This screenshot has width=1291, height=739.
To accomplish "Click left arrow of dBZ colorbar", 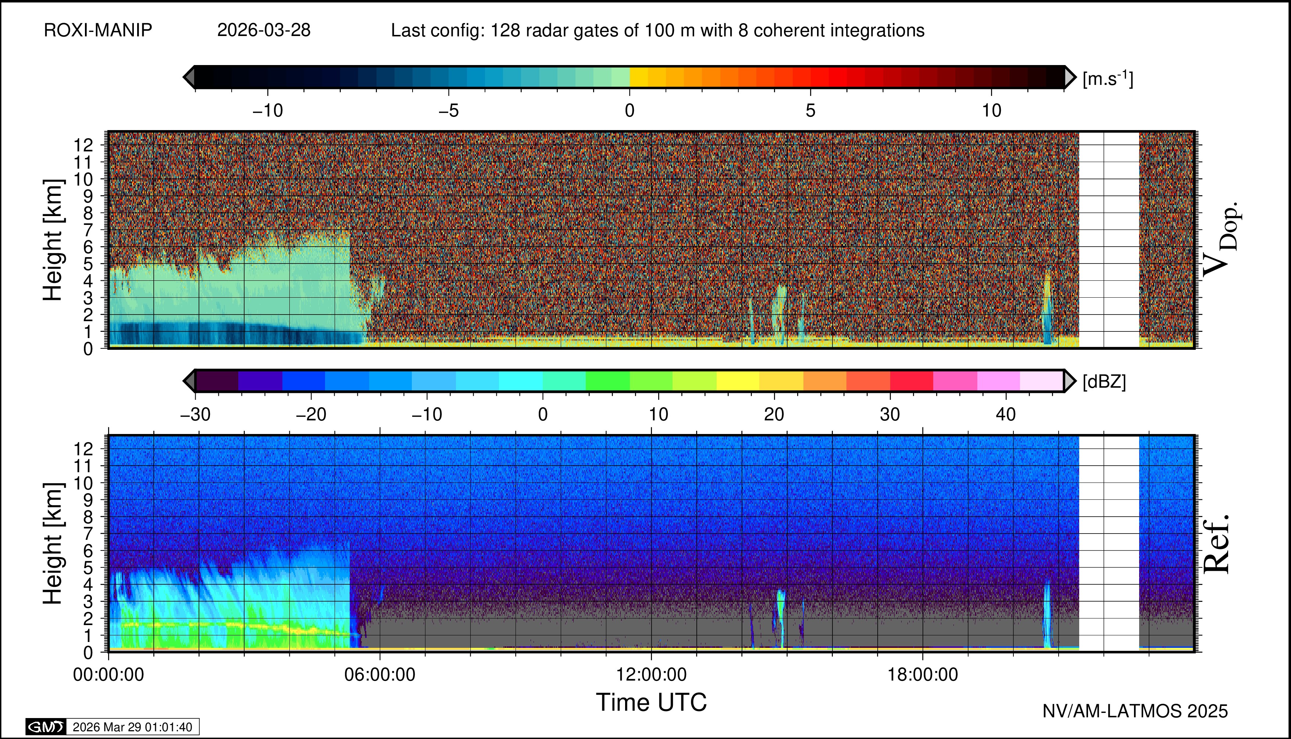I will (189, 381).
